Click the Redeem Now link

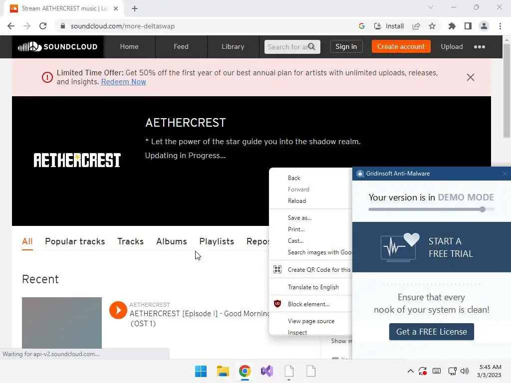click(x=124, y=82)
